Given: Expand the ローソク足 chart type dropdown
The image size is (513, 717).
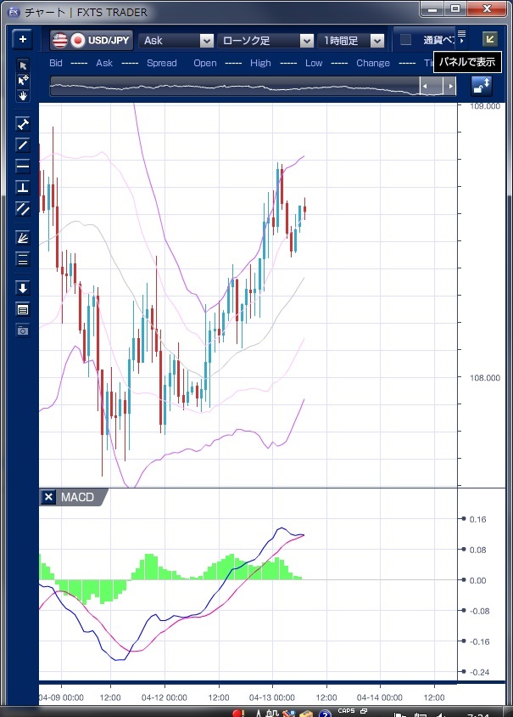Looking at the screenshot, I should pos(265,41).
